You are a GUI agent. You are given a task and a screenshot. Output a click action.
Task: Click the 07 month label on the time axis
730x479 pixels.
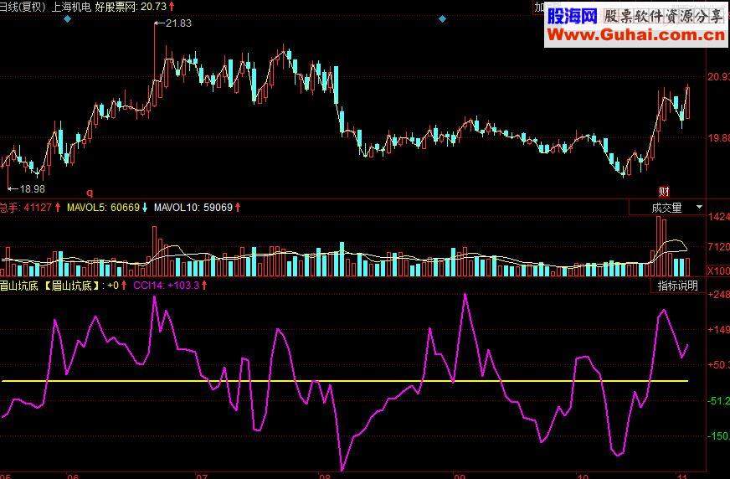click(201, 476)
